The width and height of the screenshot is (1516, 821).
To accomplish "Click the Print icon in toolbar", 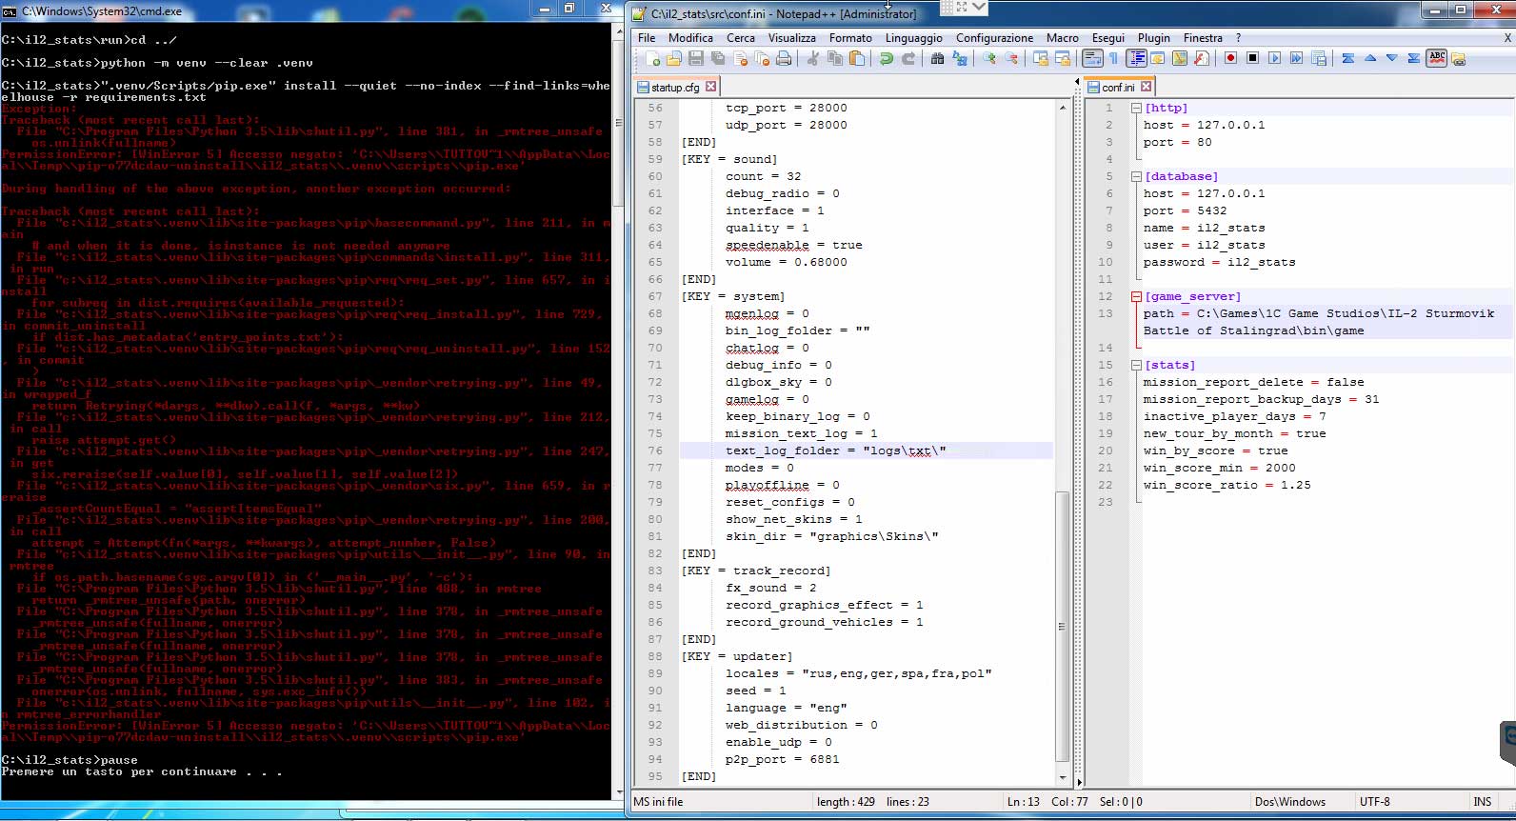I will [x=783, y=59].
